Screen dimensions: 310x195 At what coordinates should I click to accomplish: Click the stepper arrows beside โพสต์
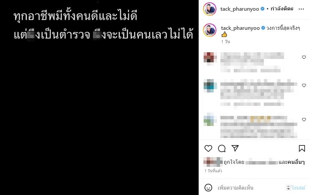pyautogui.click(x=288, y=188)
